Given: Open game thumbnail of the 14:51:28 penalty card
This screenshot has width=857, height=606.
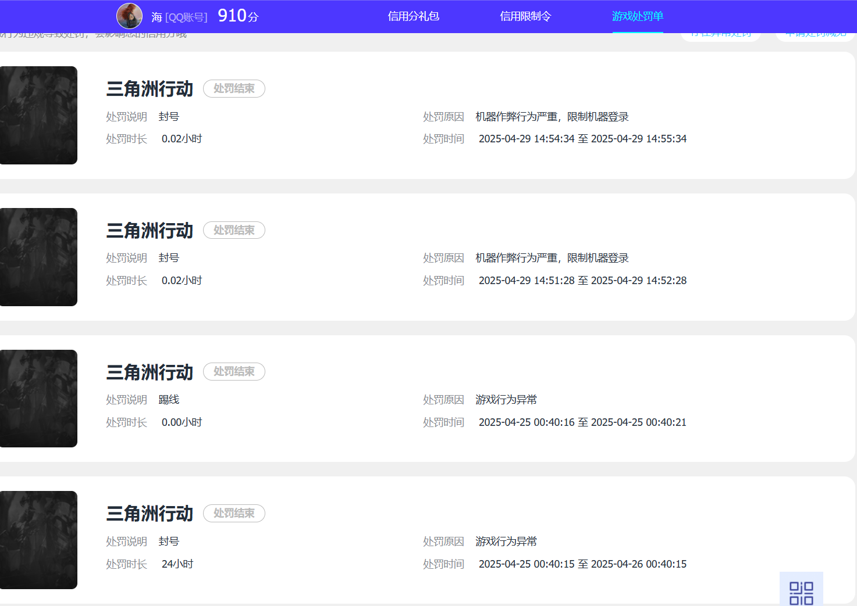Looking at the screenshot, I should click(x=38, y=257).
